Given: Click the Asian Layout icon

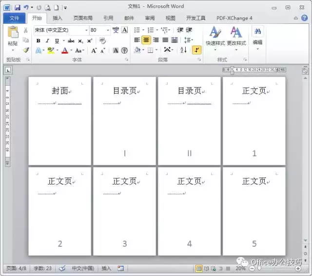Looking at the screenshot, I should (168, 50).
